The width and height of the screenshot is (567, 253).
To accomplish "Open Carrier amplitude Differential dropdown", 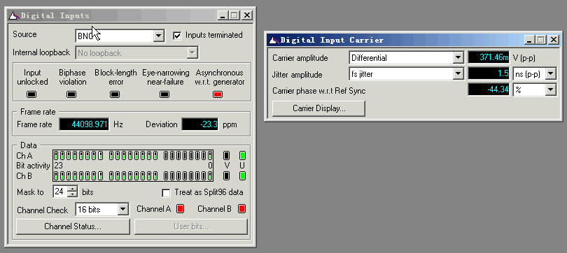I will pyautogui.click(x=407, y=58).
